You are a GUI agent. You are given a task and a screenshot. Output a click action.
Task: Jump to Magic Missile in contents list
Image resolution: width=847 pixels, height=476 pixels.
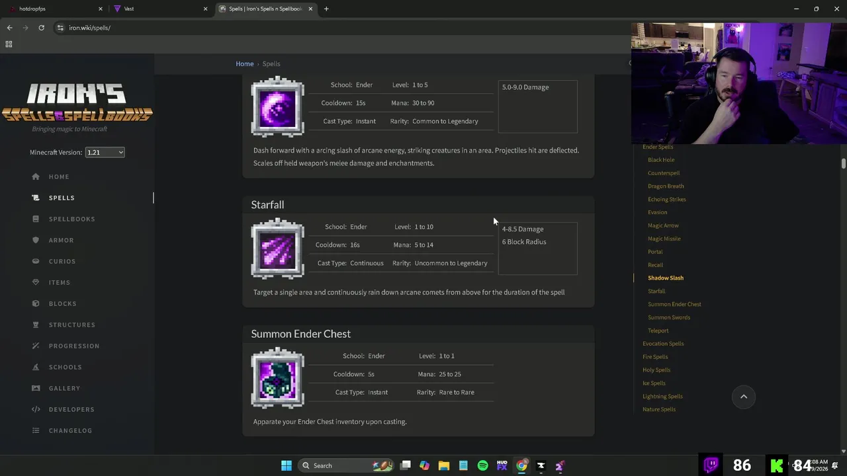[x=664, y=239]
